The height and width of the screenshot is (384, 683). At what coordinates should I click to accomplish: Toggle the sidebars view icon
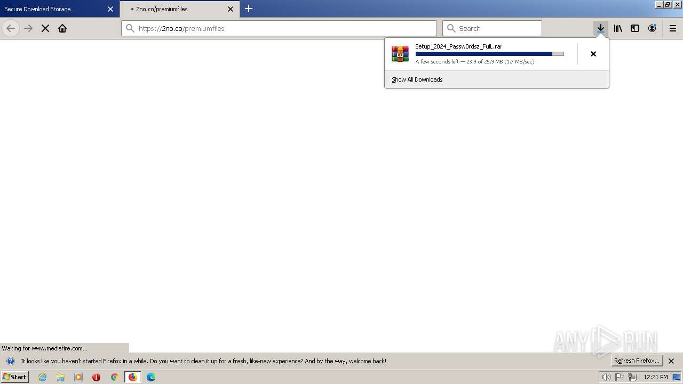(635, 28)
